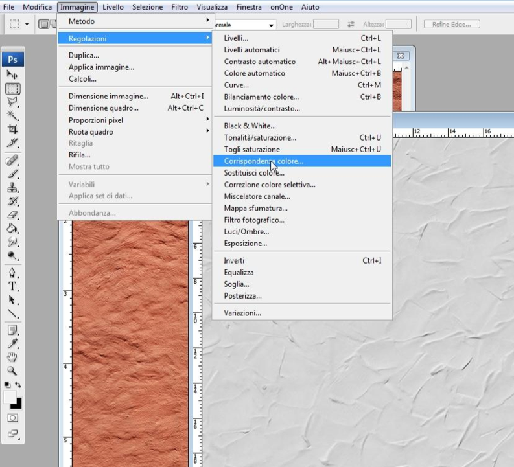
Task: Select the Hand tool
Action: click(x=12, y=358)
